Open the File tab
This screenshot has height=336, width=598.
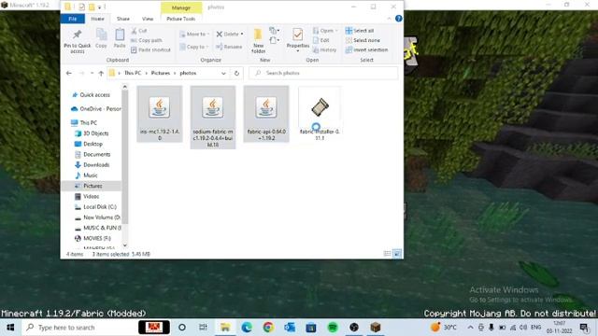tap(73, 19)
